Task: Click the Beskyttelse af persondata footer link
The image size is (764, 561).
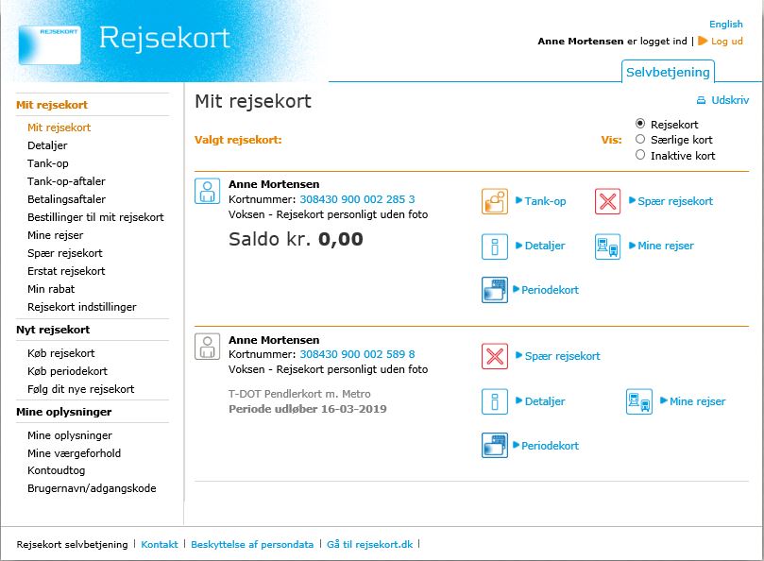Action: point(252,544)
